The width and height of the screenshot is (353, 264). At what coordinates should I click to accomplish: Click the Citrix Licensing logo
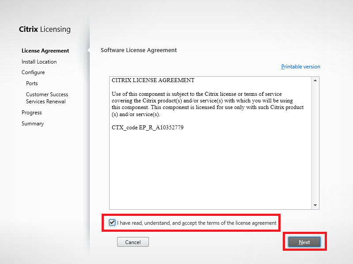pyautogui.click(x=45, y=30)
